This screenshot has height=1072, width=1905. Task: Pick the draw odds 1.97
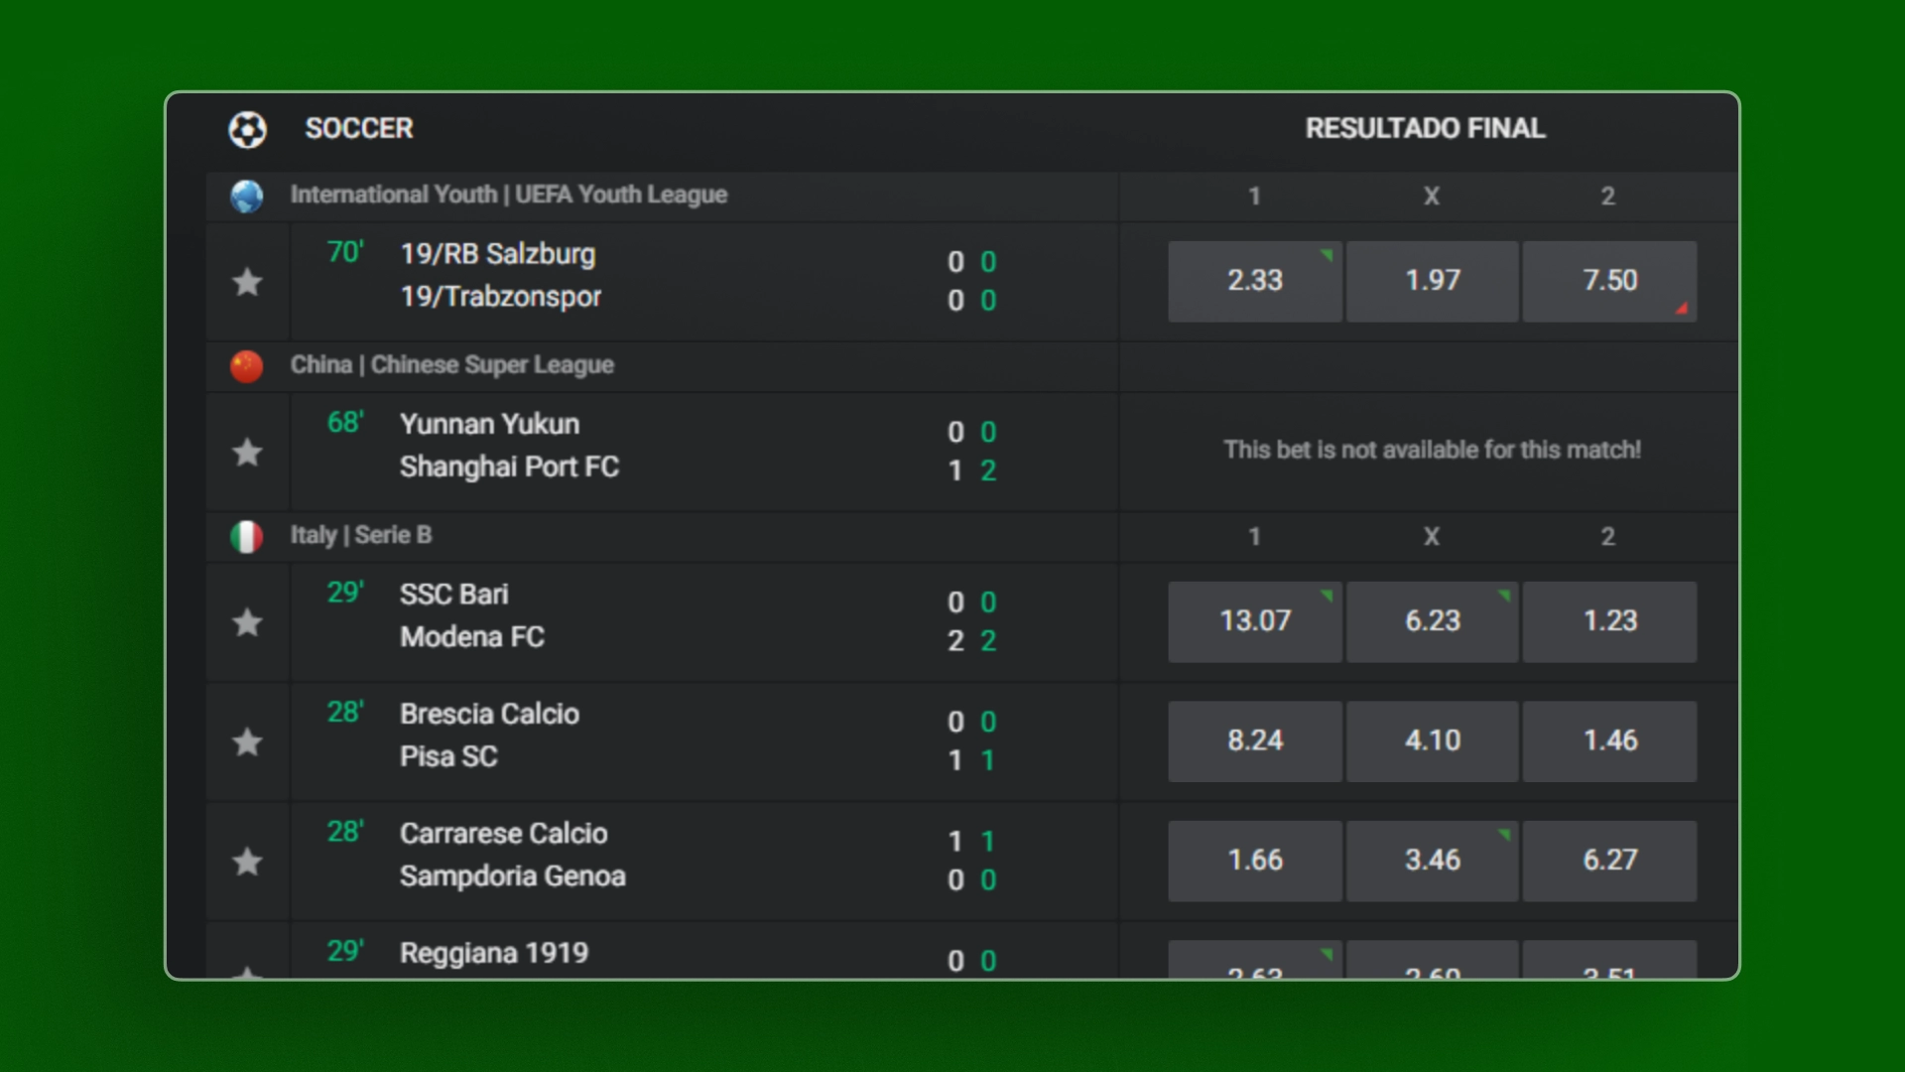tap(1432, 281)
